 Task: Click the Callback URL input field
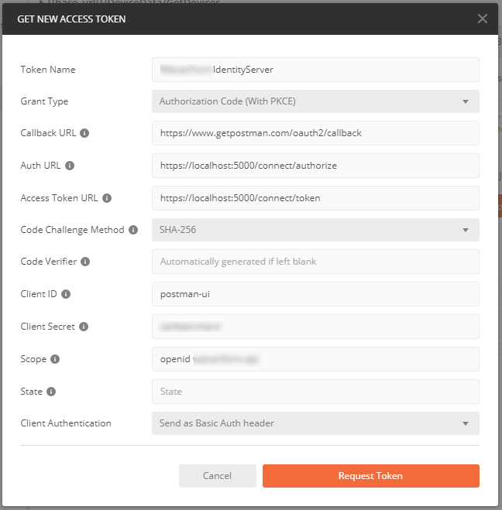pos(315,133)
